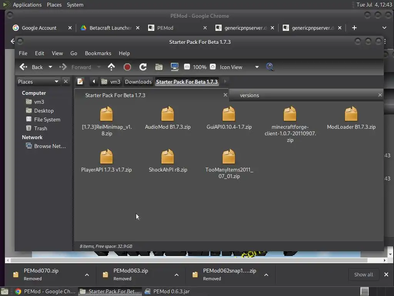Toggle text-based location bar pencil icon
The image size is (394, 296).
point(80,82)
